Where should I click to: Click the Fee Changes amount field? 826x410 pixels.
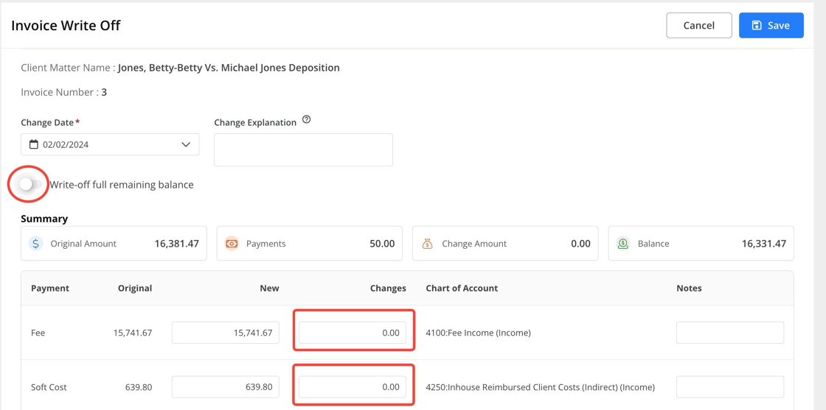[x=353, y=333]
